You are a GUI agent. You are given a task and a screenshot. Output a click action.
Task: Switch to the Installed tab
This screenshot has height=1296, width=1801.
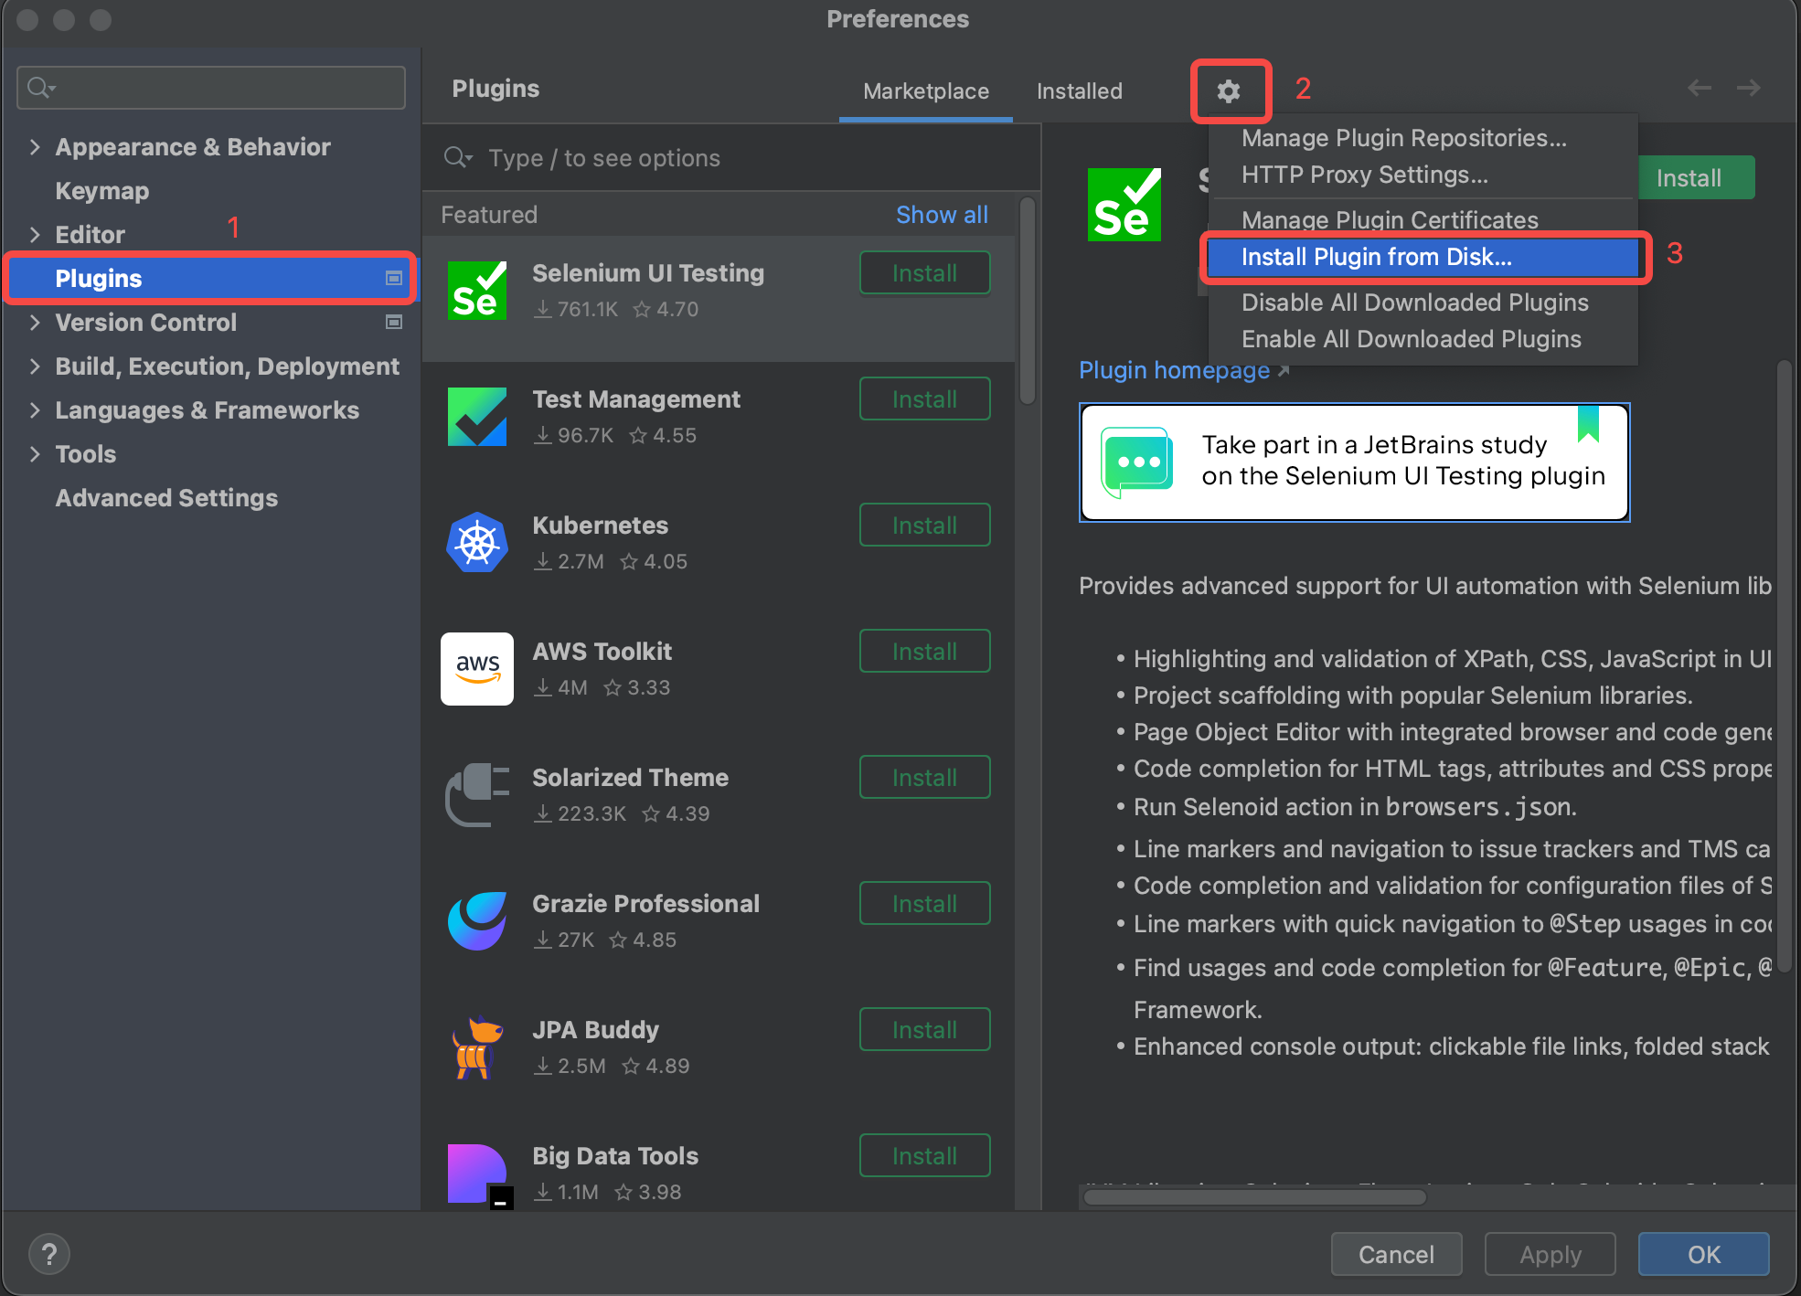[x=1079, y=91]
